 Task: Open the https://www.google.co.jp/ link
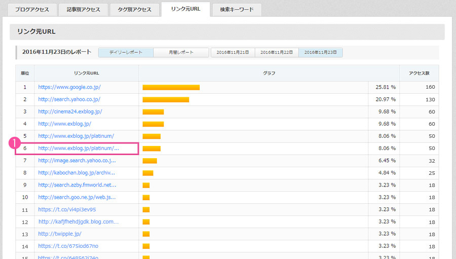pos(69,87)
